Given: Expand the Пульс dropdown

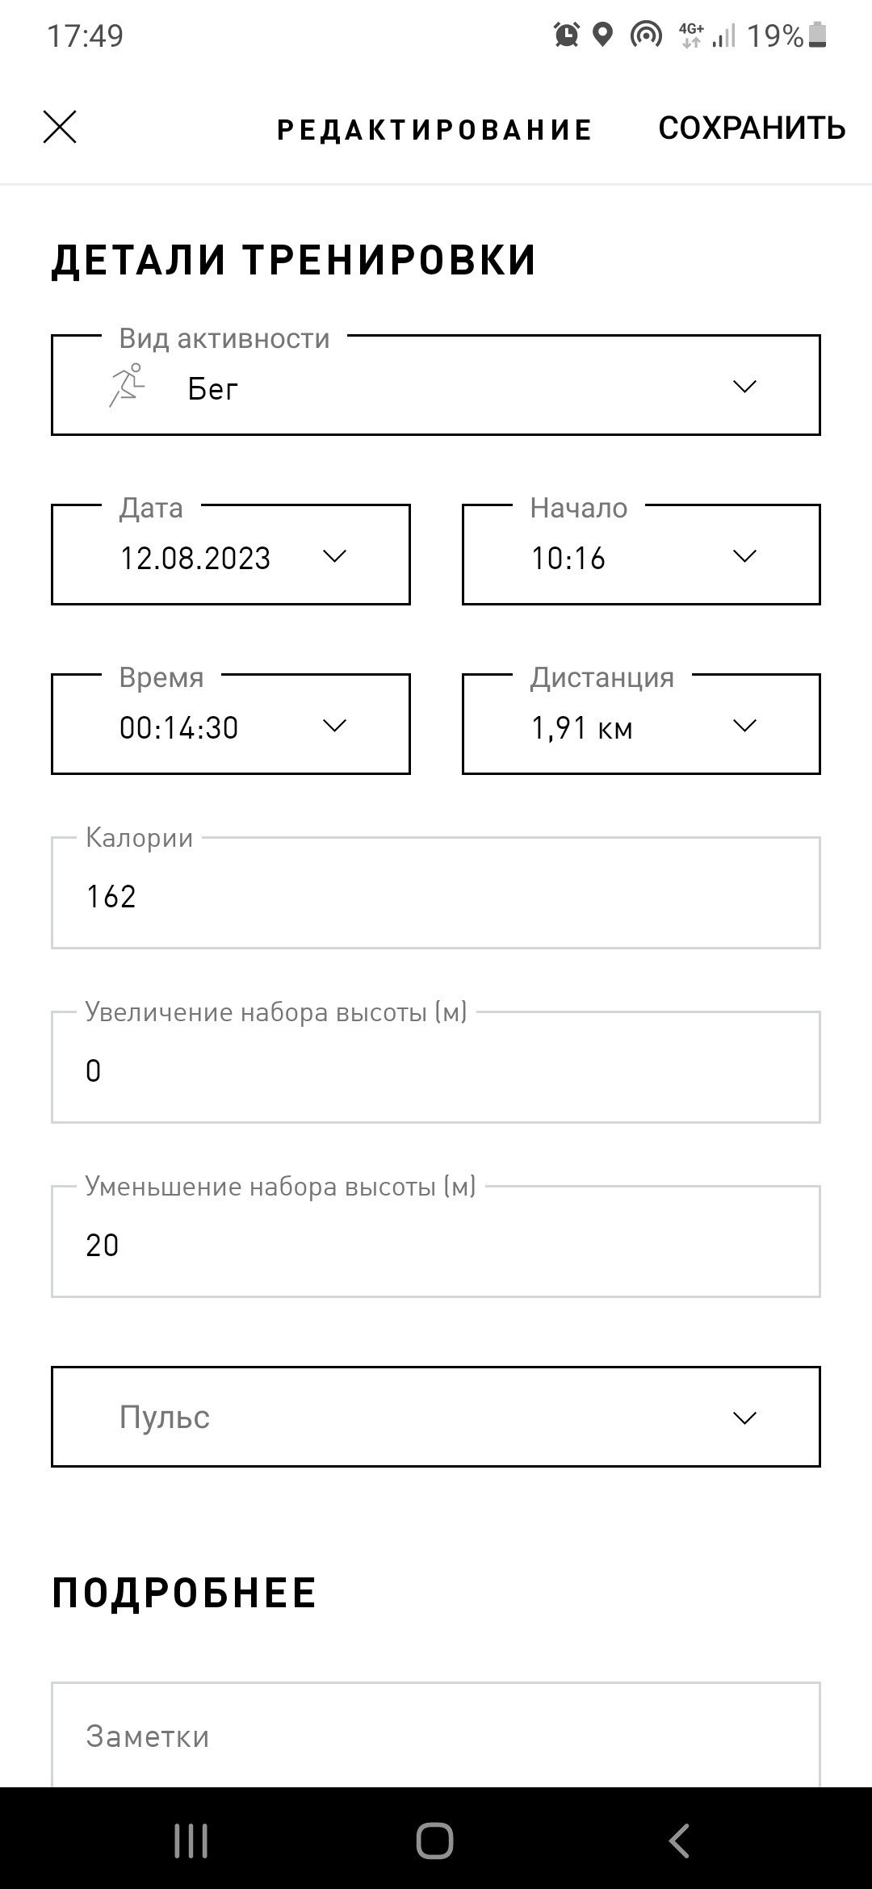Looking at the screenshot, I should (436, 1417).
